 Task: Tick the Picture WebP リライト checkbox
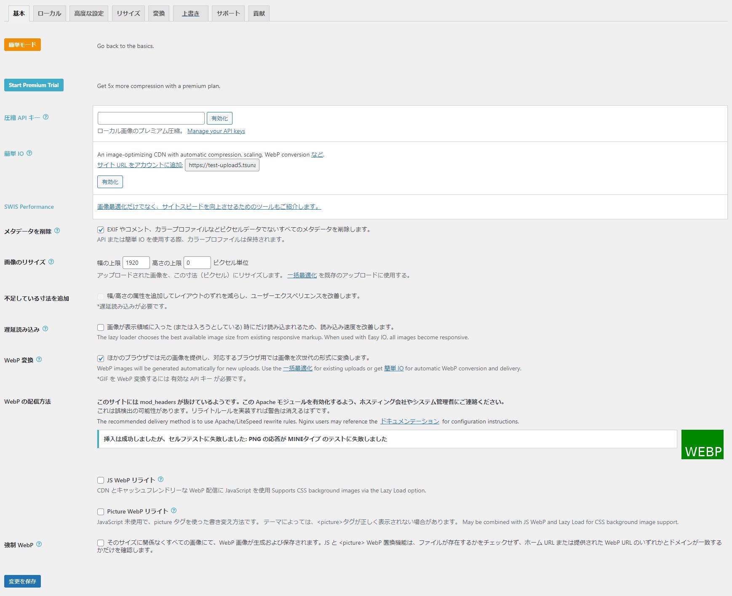[x=101, y=512]
